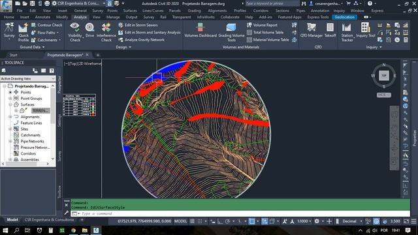This screenshot has width=418, height=235.
Task: Open the Catchments dropdown arrow
Action: [x=59, y=40]
